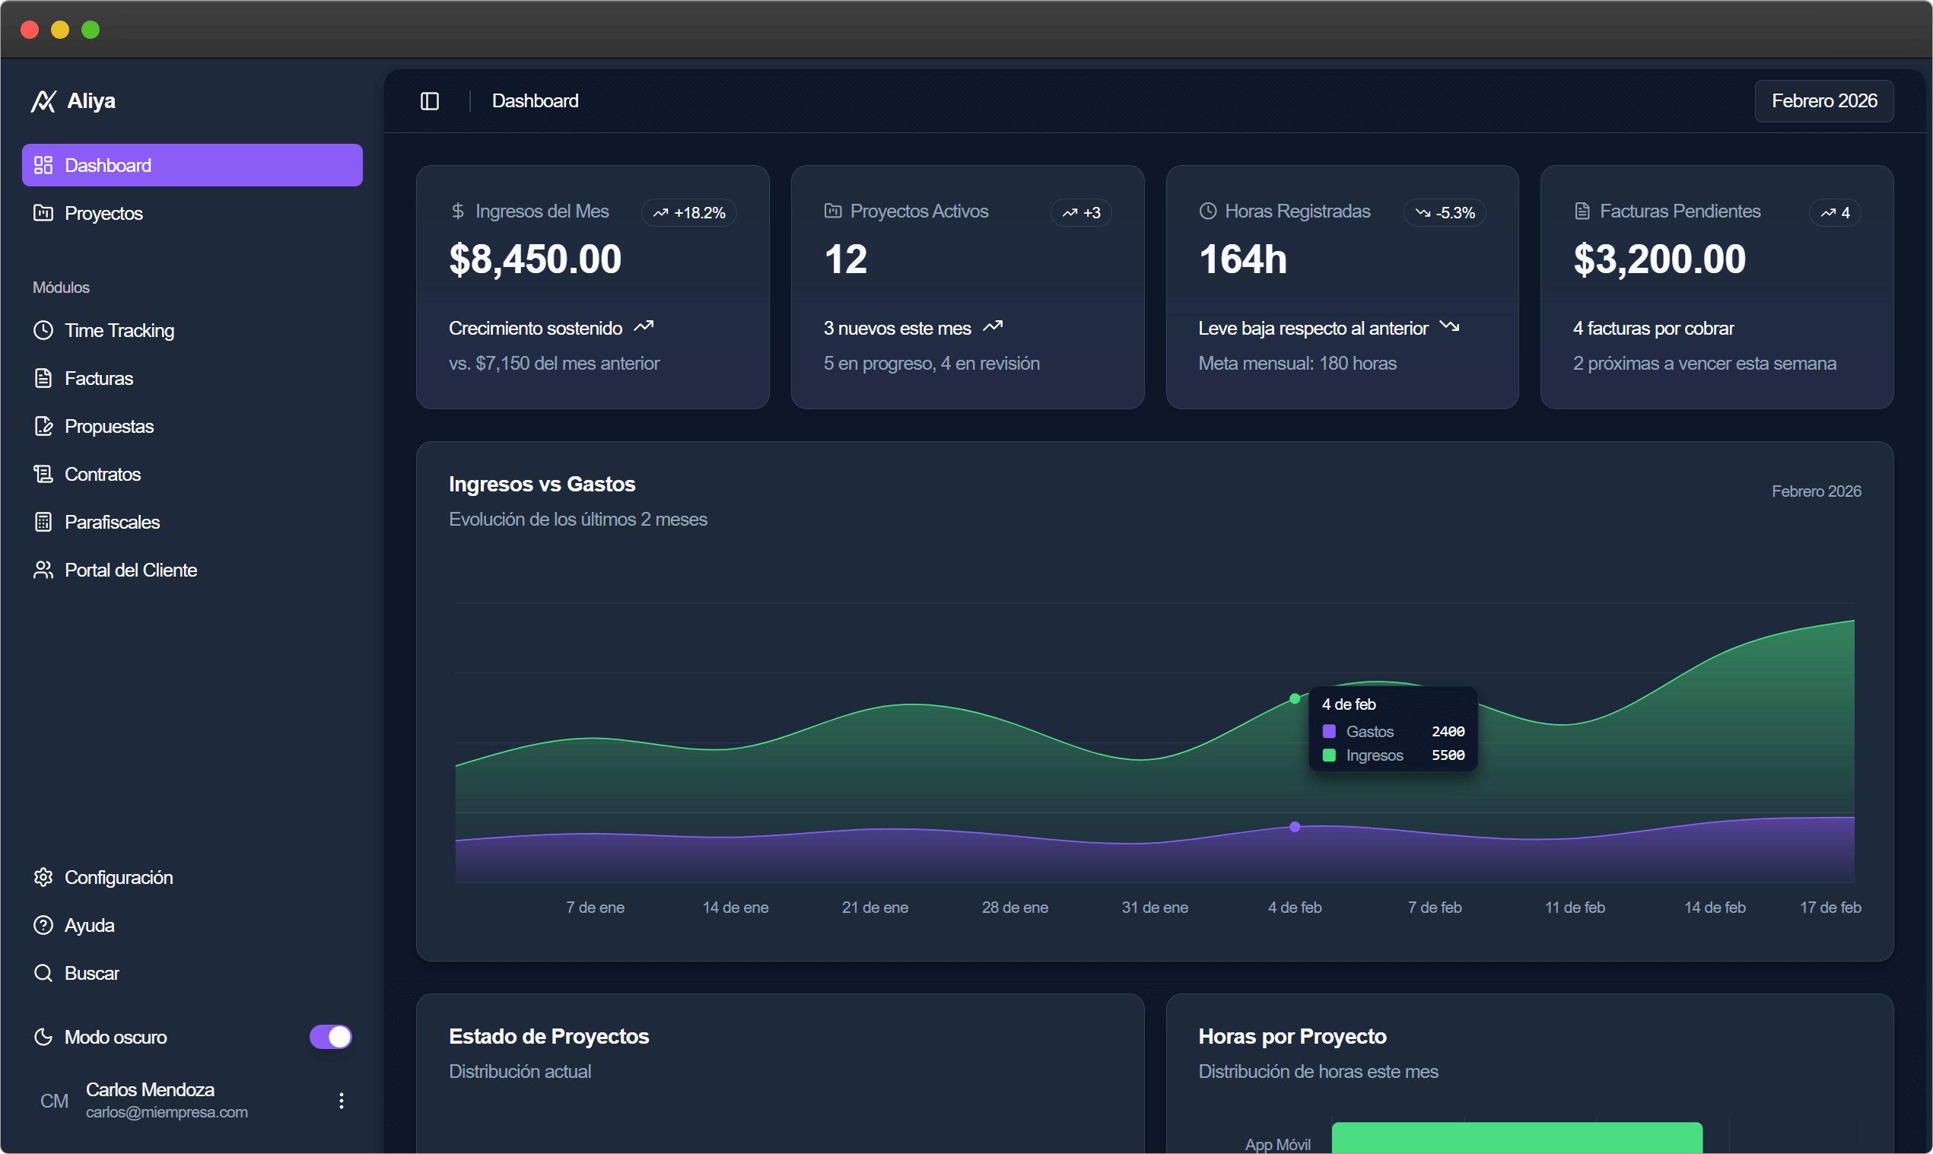Click the Contratos scroll icon
The width and height of the screenshot is (1933, 1154).
click(43, 475)
